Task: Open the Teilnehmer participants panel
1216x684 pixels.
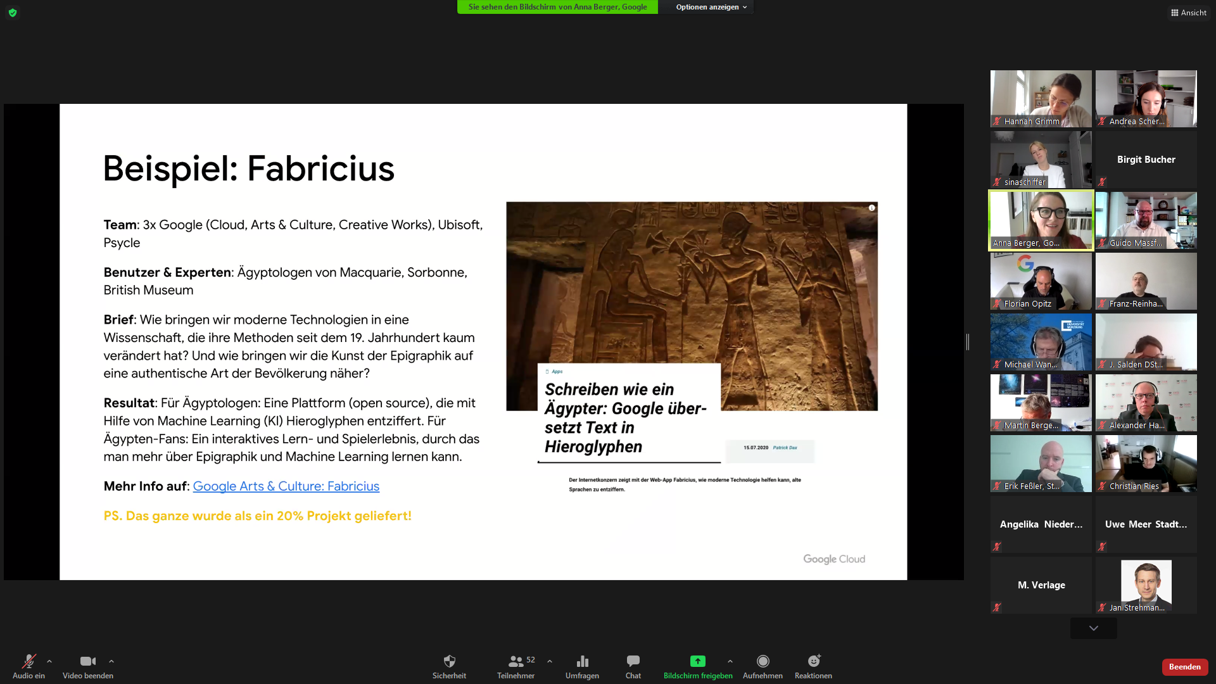Action: coord(516,662)
